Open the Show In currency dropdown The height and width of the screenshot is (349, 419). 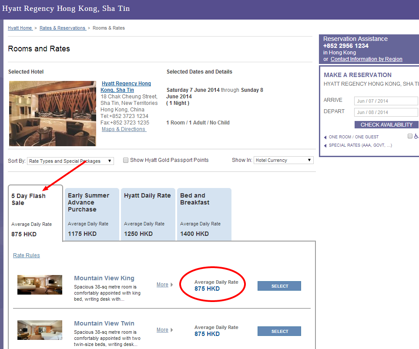tap(284, 160)
